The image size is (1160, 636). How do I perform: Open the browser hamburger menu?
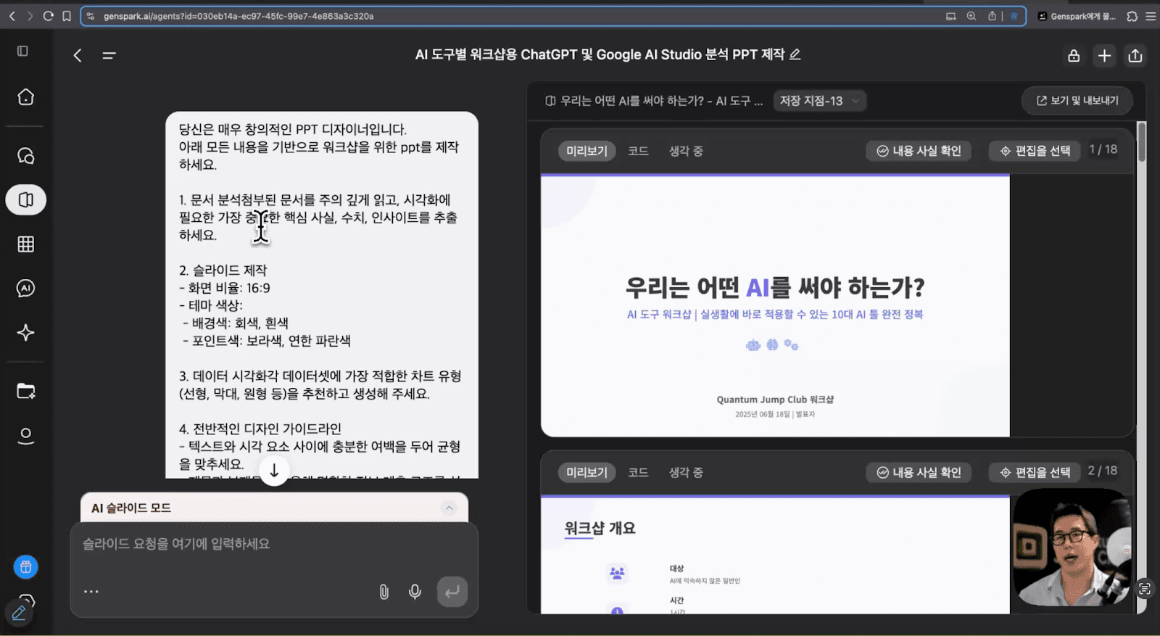pyautogui.click(x=1151, y=16)
